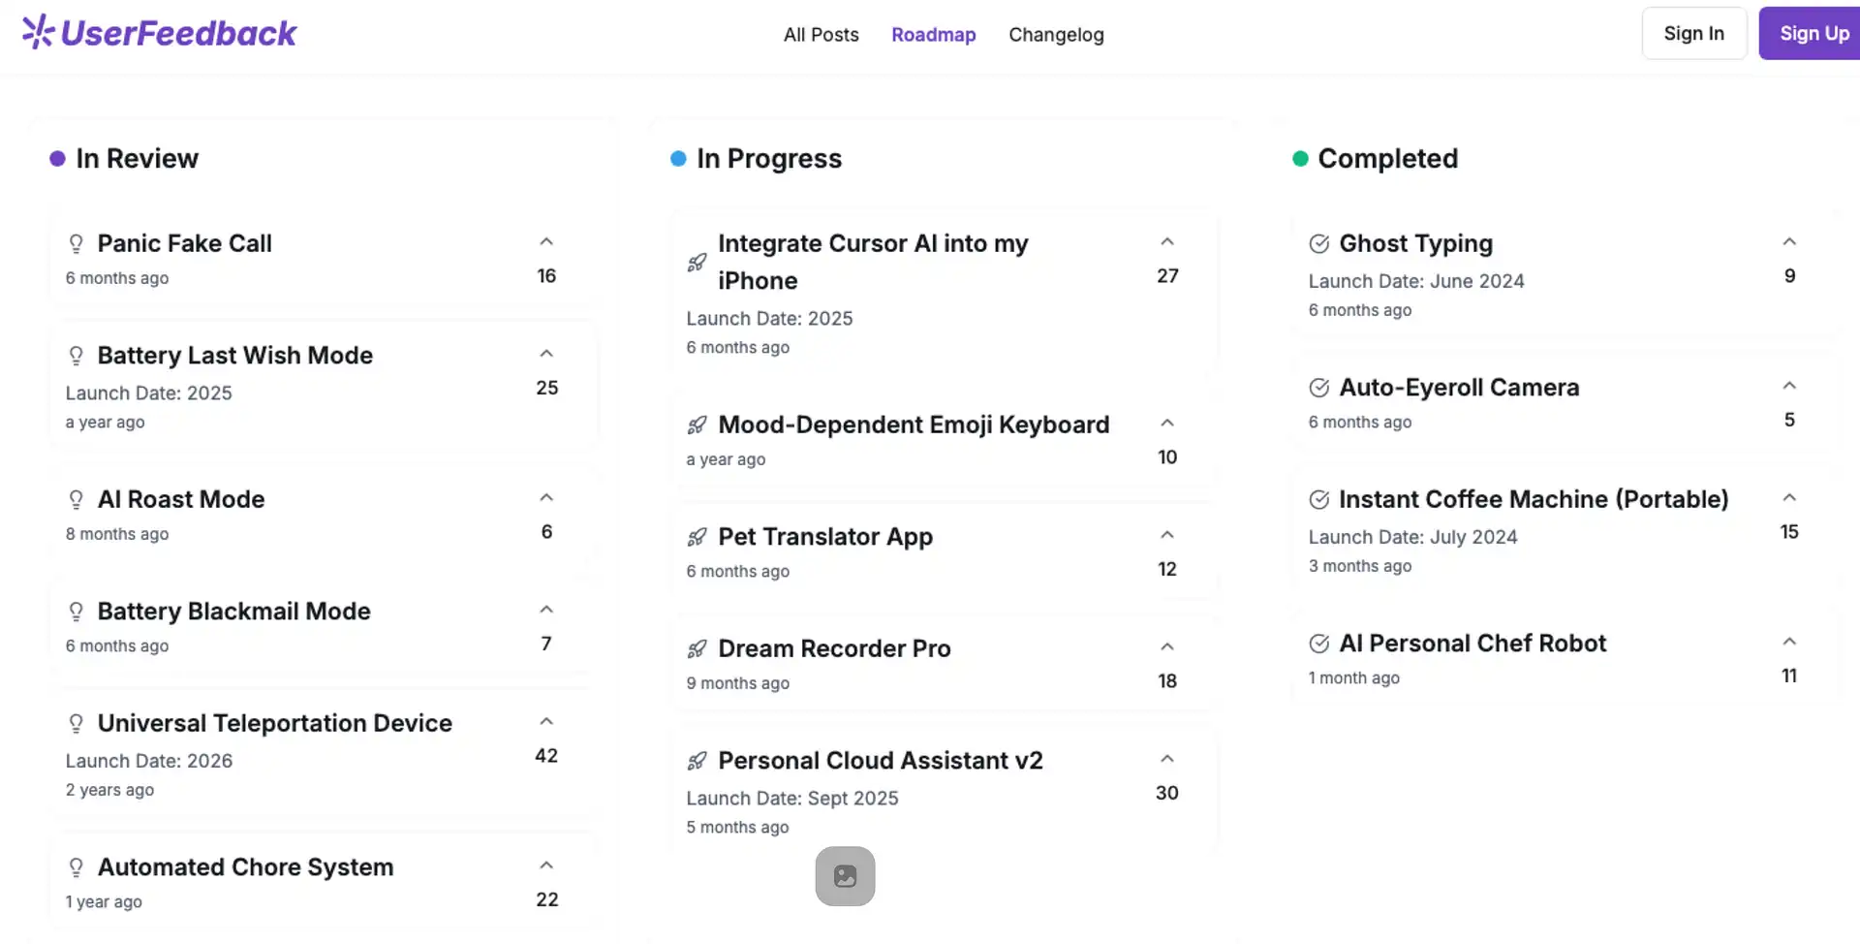Click the lightbulb icon beside AI Roast Mode
1860x944 pixels.
[76, 499]
